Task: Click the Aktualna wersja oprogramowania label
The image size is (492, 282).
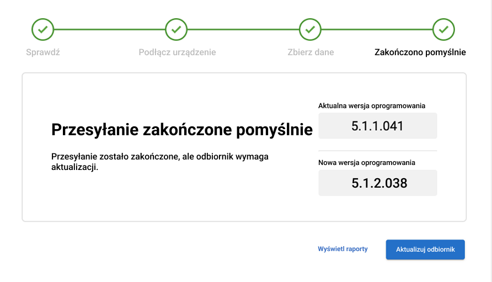Action: click(372, 105)
